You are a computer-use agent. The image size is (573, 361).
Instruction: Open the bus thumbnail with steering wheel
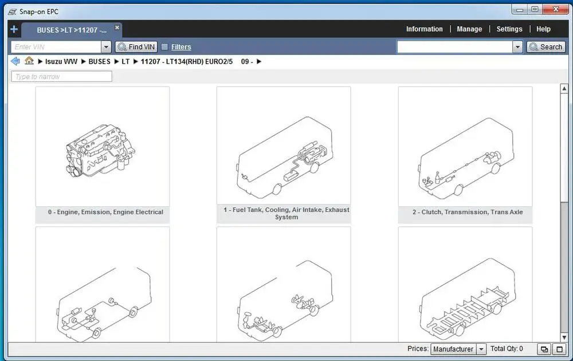pos(284,285)
